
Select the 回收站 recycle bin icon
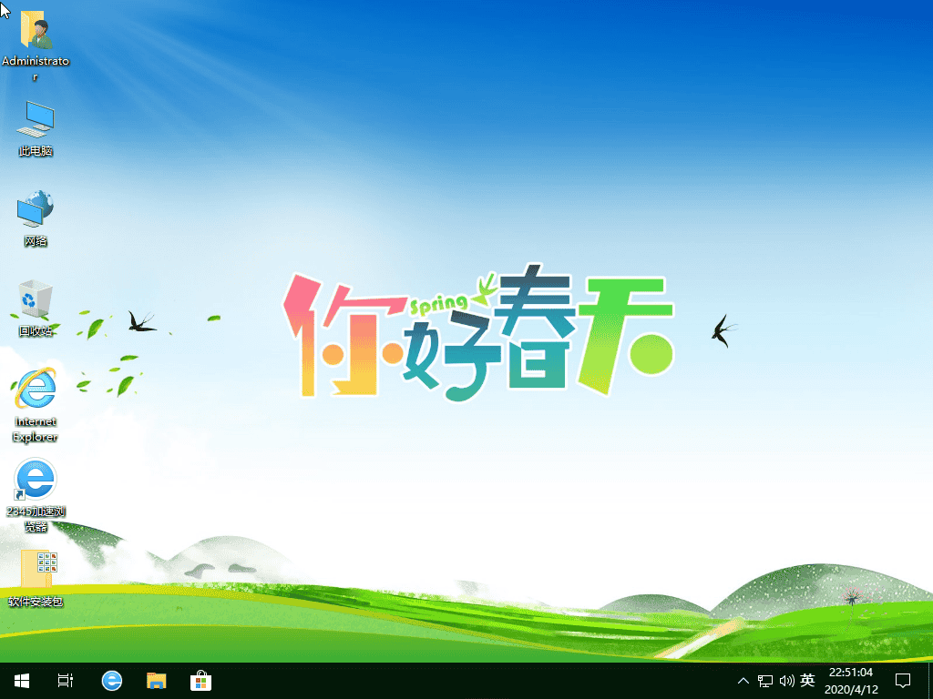click(36, 308)
